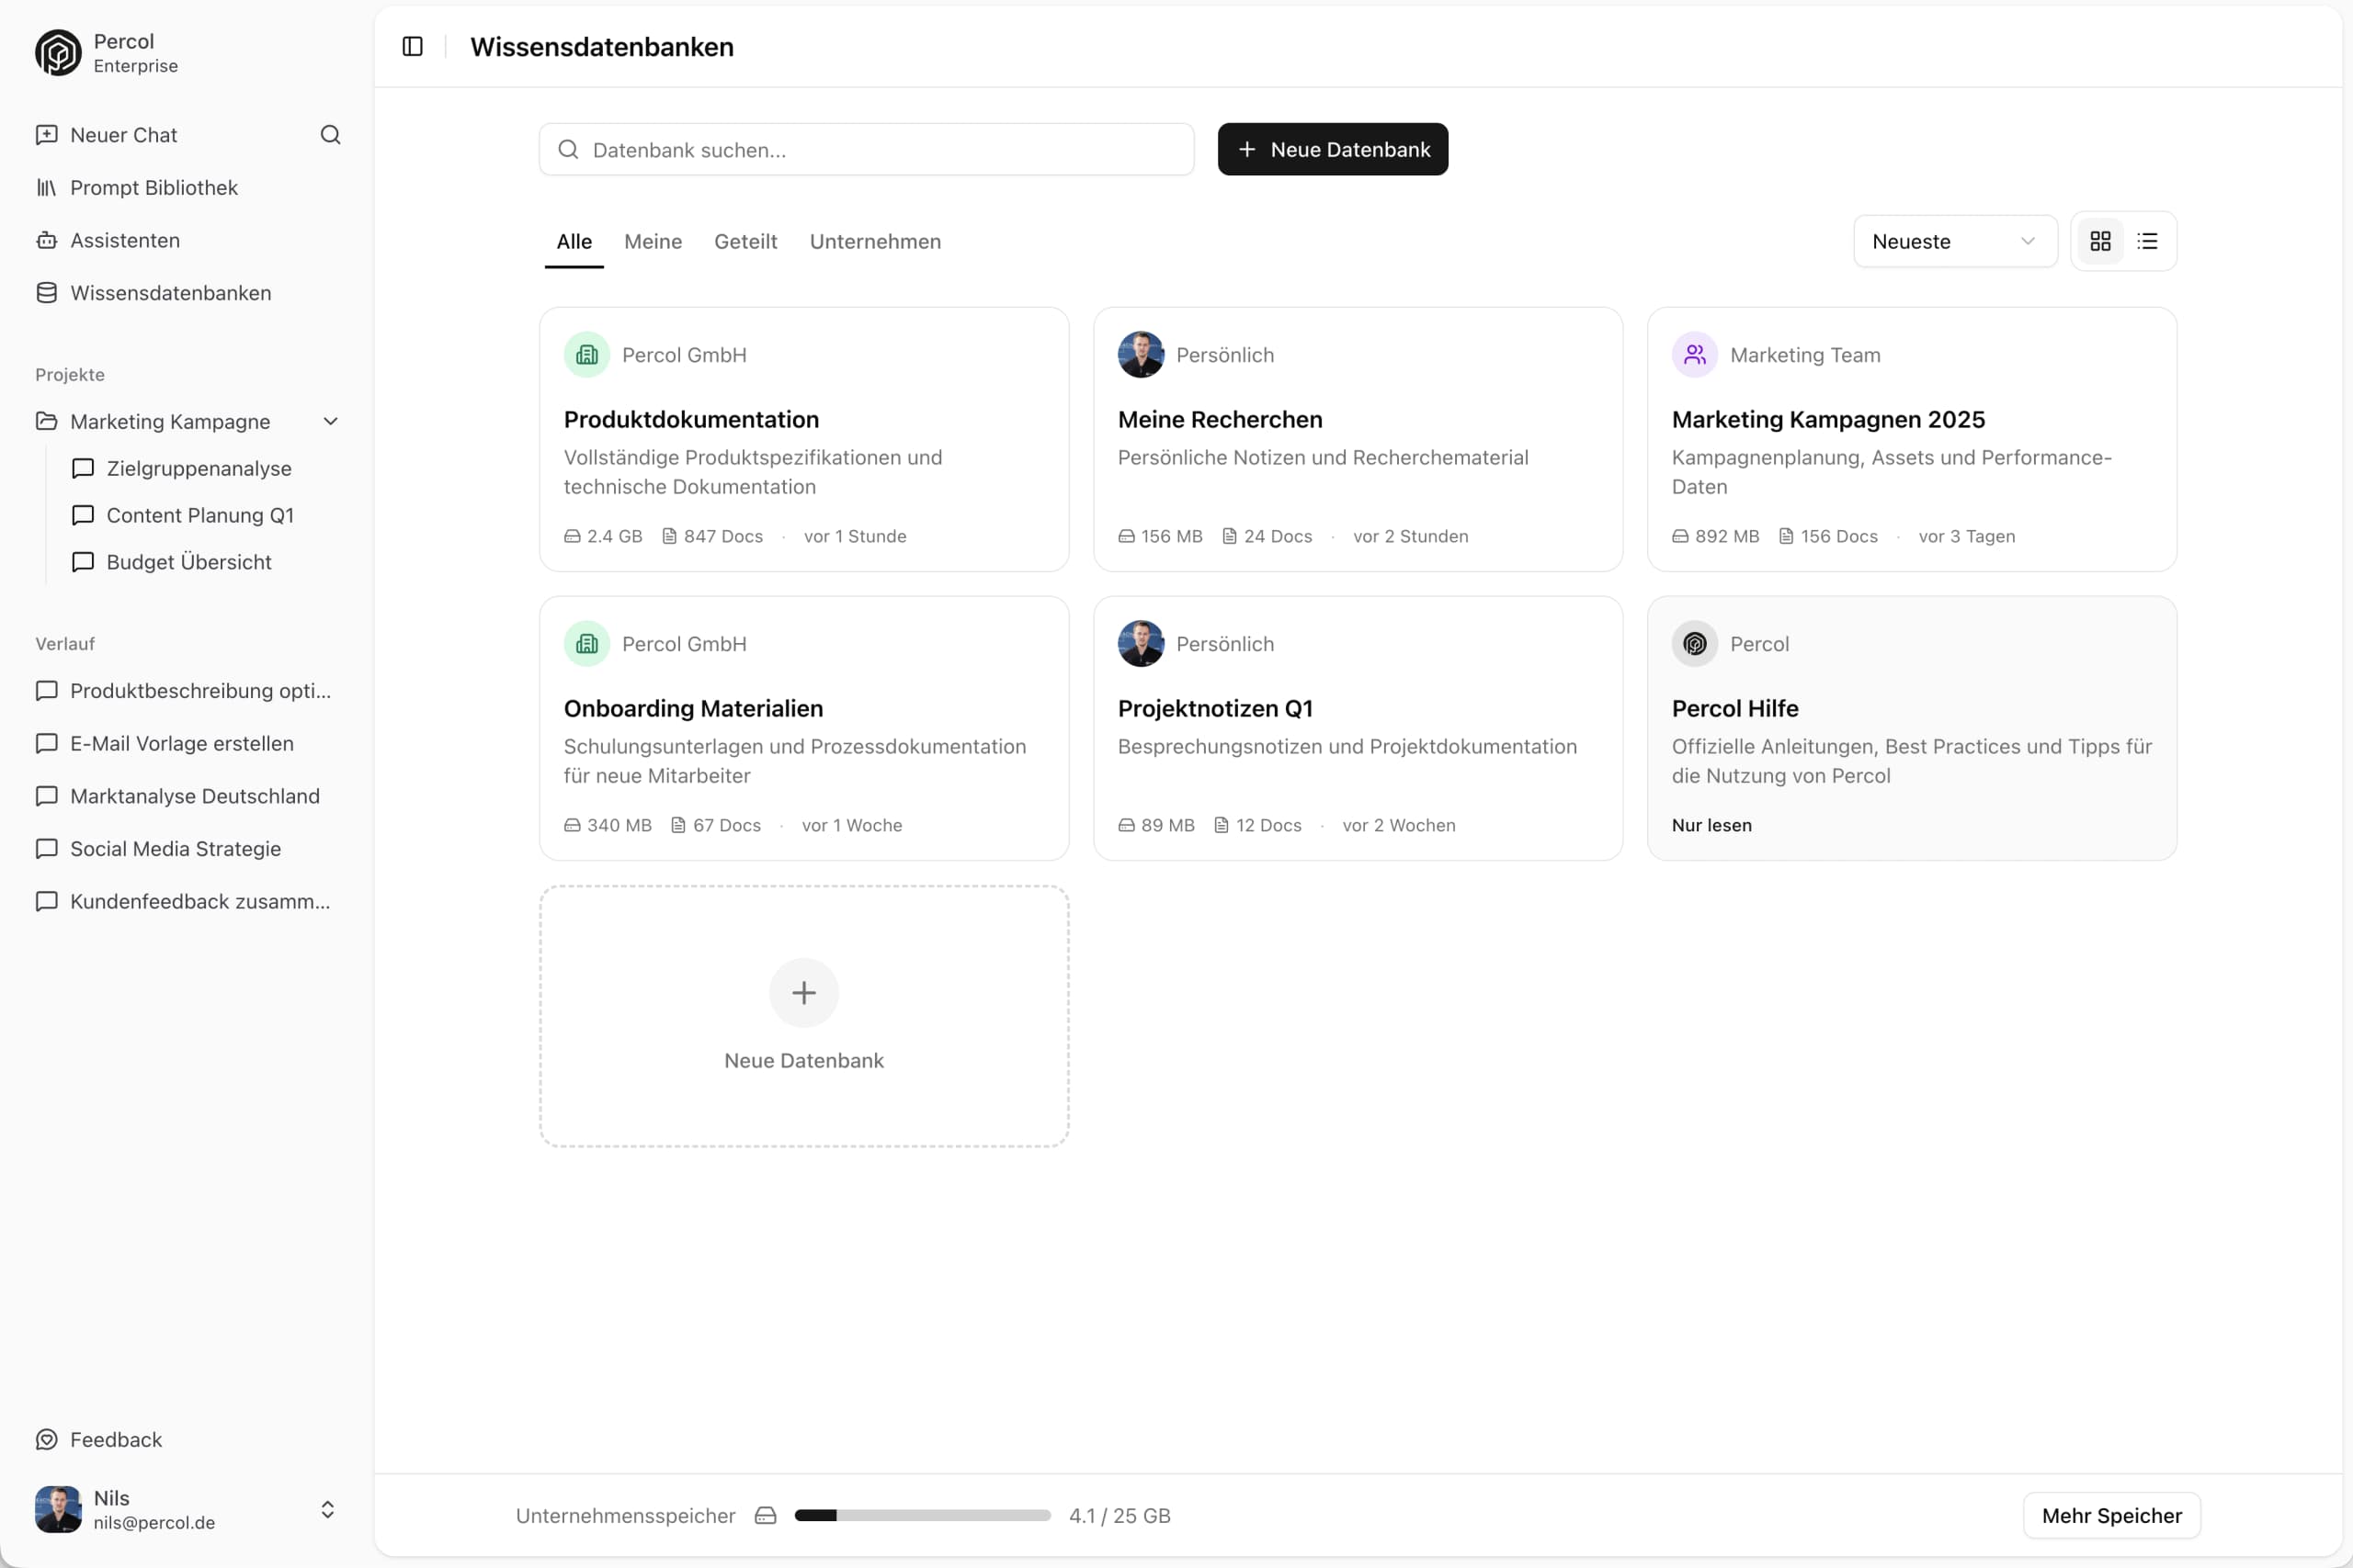The image size is (2353, 1568).
Task: Switch to the Geteilt tab
Action: pos(745,241)
